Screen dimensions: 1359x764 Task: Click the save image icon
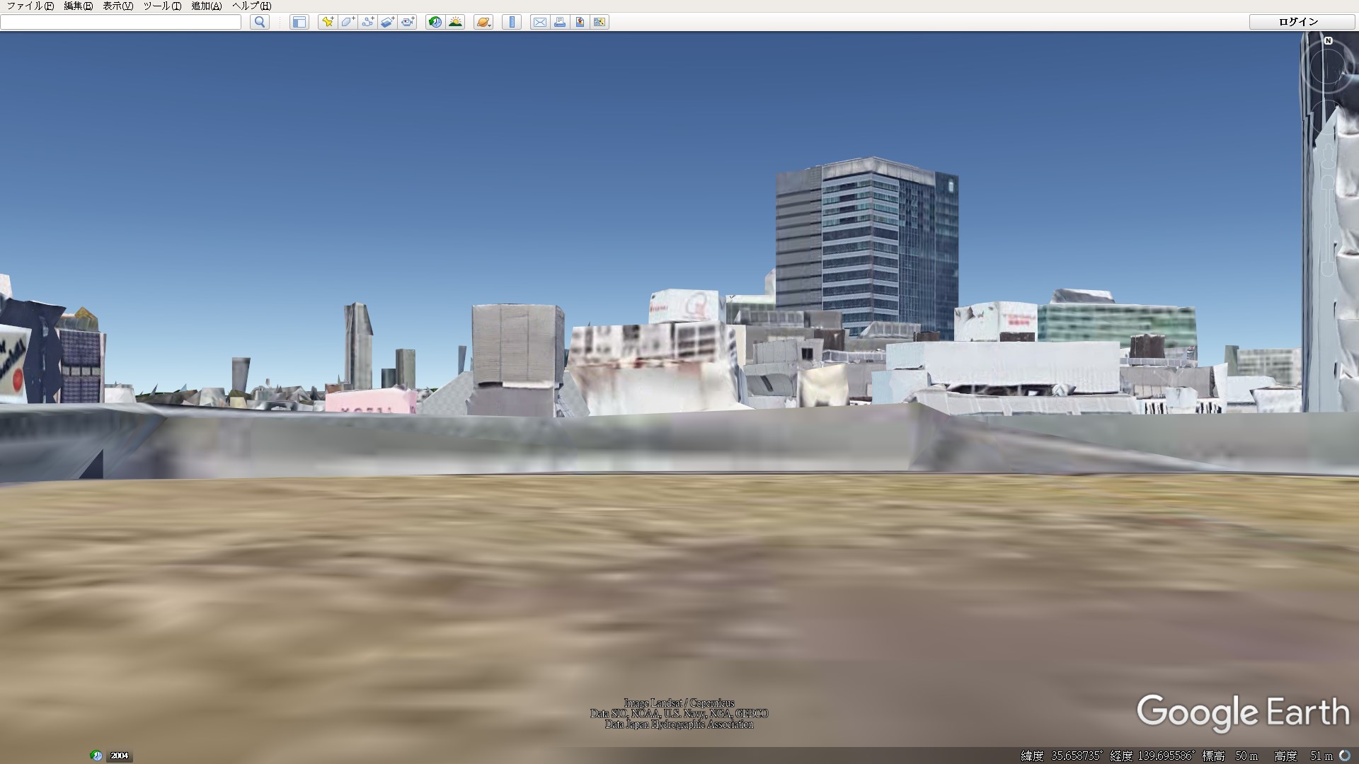pyautogui.click(x=580, y=22)
